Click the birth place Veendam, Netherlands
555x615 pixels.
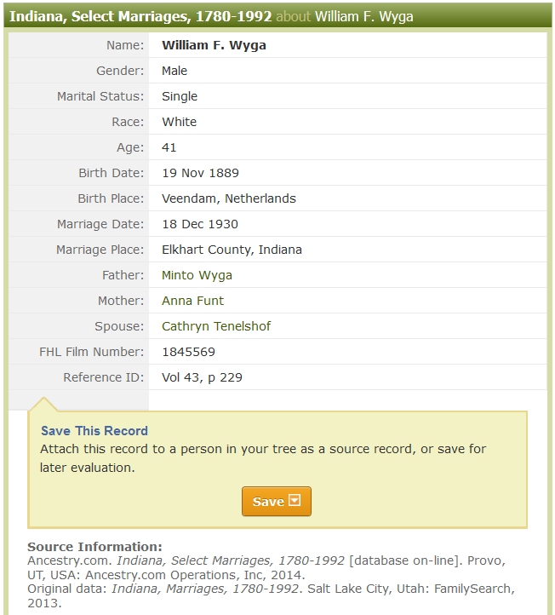[228, 198]
